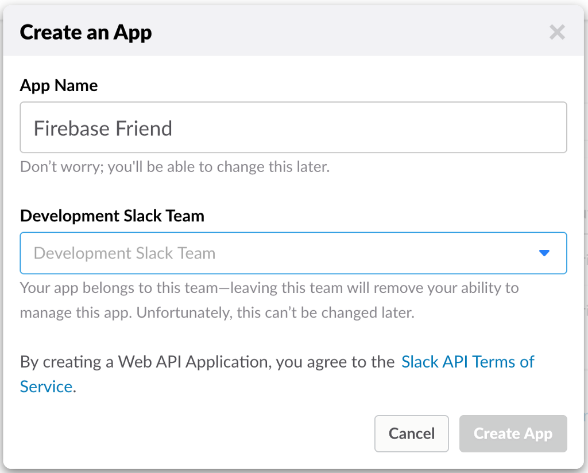
Task: Close the Create an App dialog
Action: coord(557,32)
